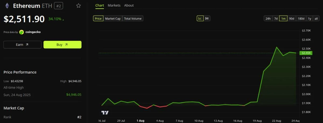323x123 pixels.
Task: Click the Buy button
Action: (62, 45)
